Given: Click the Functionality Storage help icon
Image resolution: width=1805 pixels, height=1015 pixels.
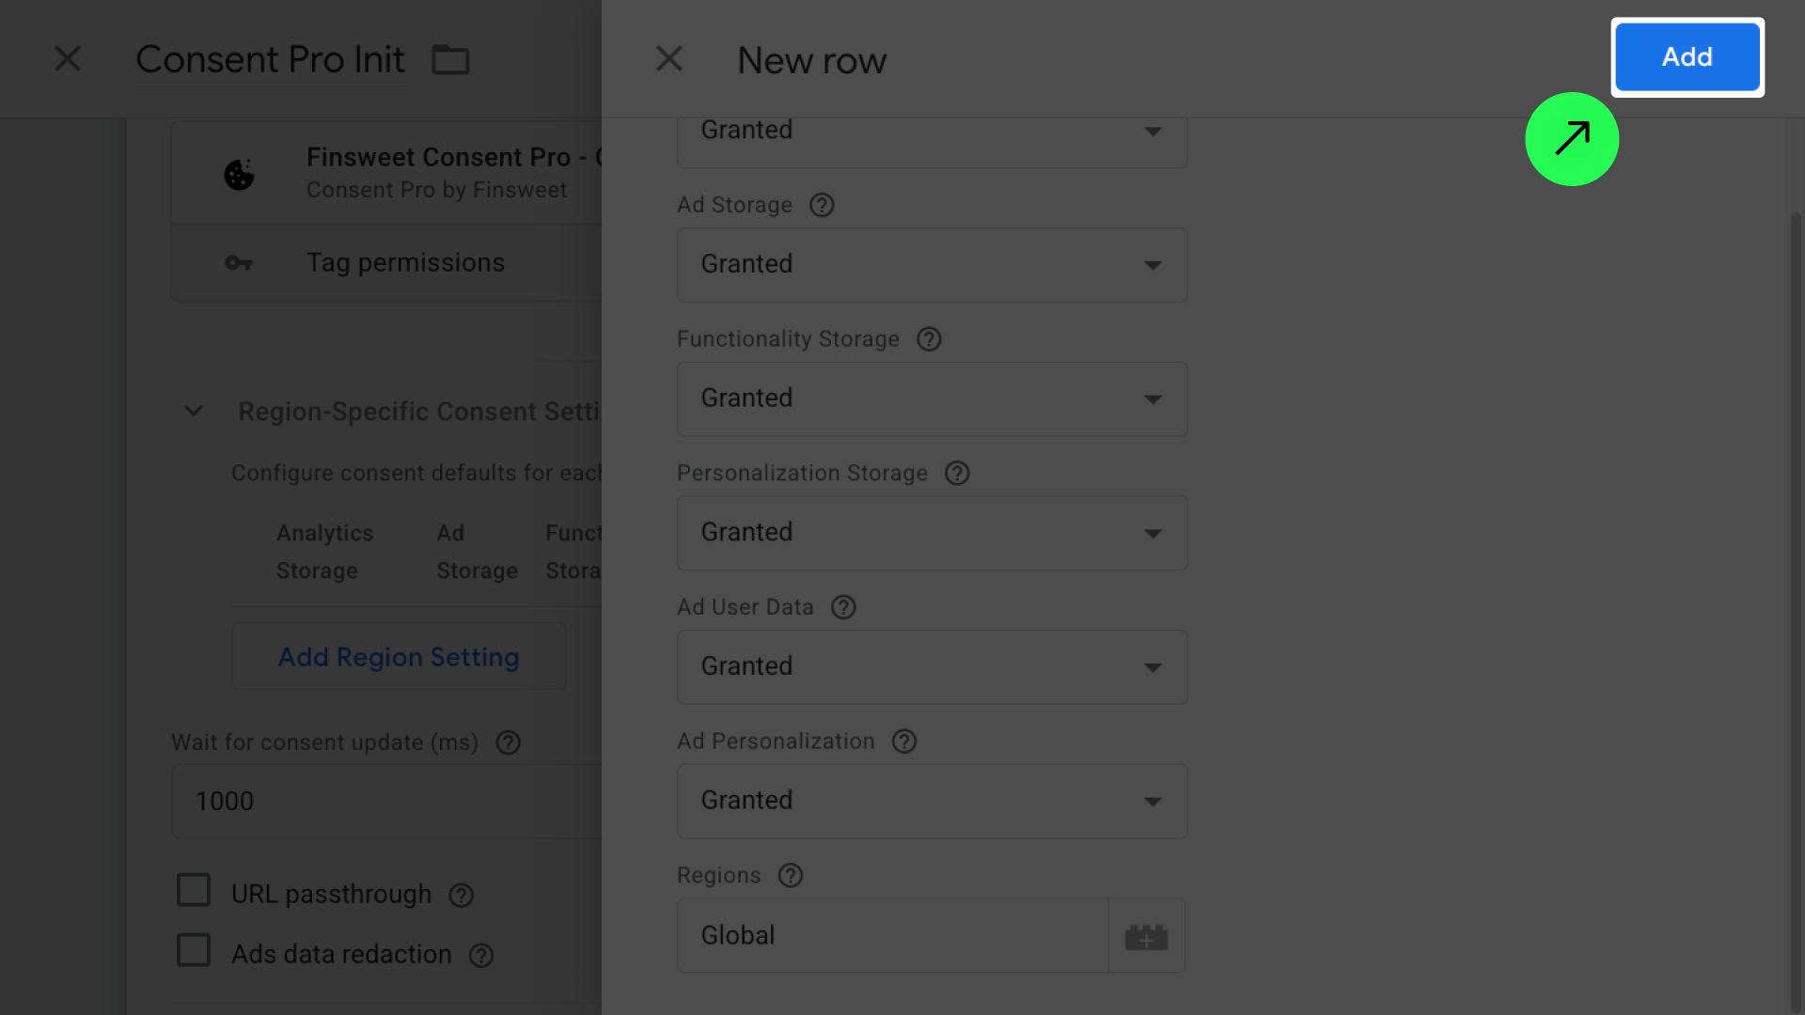Looking at the screenshot, I should click(x=929, y=339).
